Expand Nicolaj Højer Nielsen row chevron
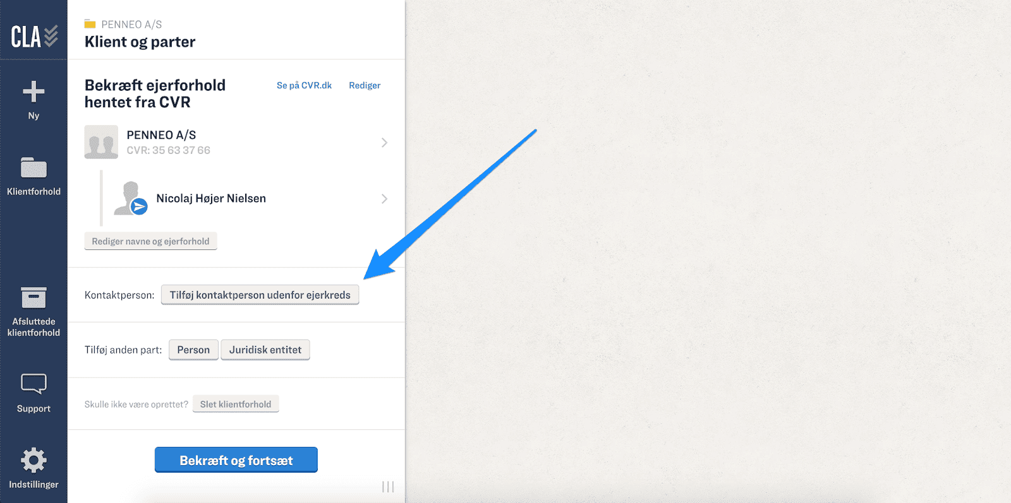1011x503 pixels. click(x=384, y=199)
